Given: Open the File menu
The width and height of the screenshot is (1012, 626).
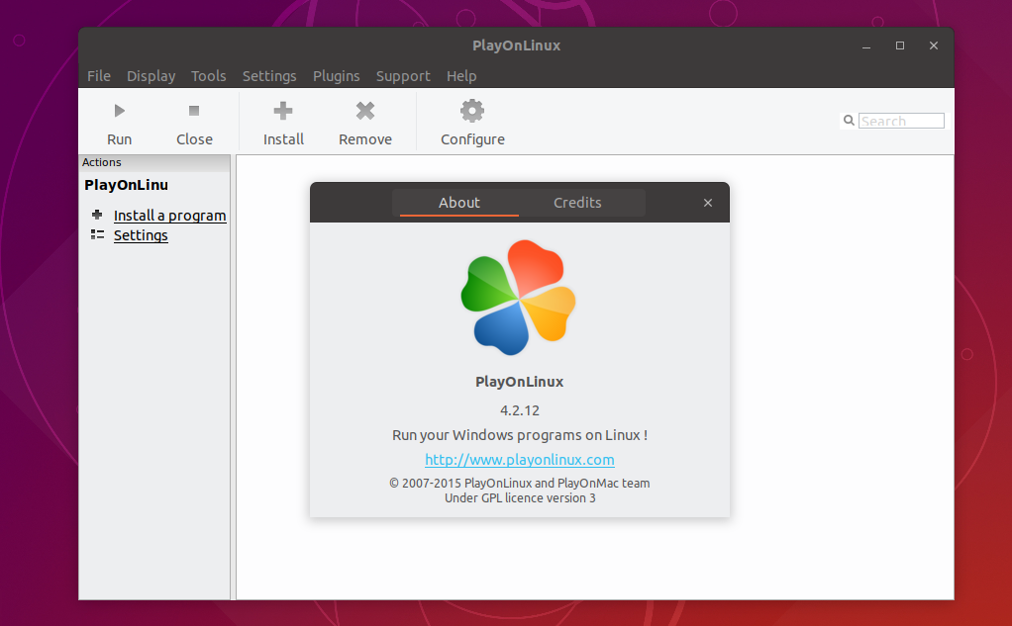Looking at the screenshot, I should [x=99, y=76].
